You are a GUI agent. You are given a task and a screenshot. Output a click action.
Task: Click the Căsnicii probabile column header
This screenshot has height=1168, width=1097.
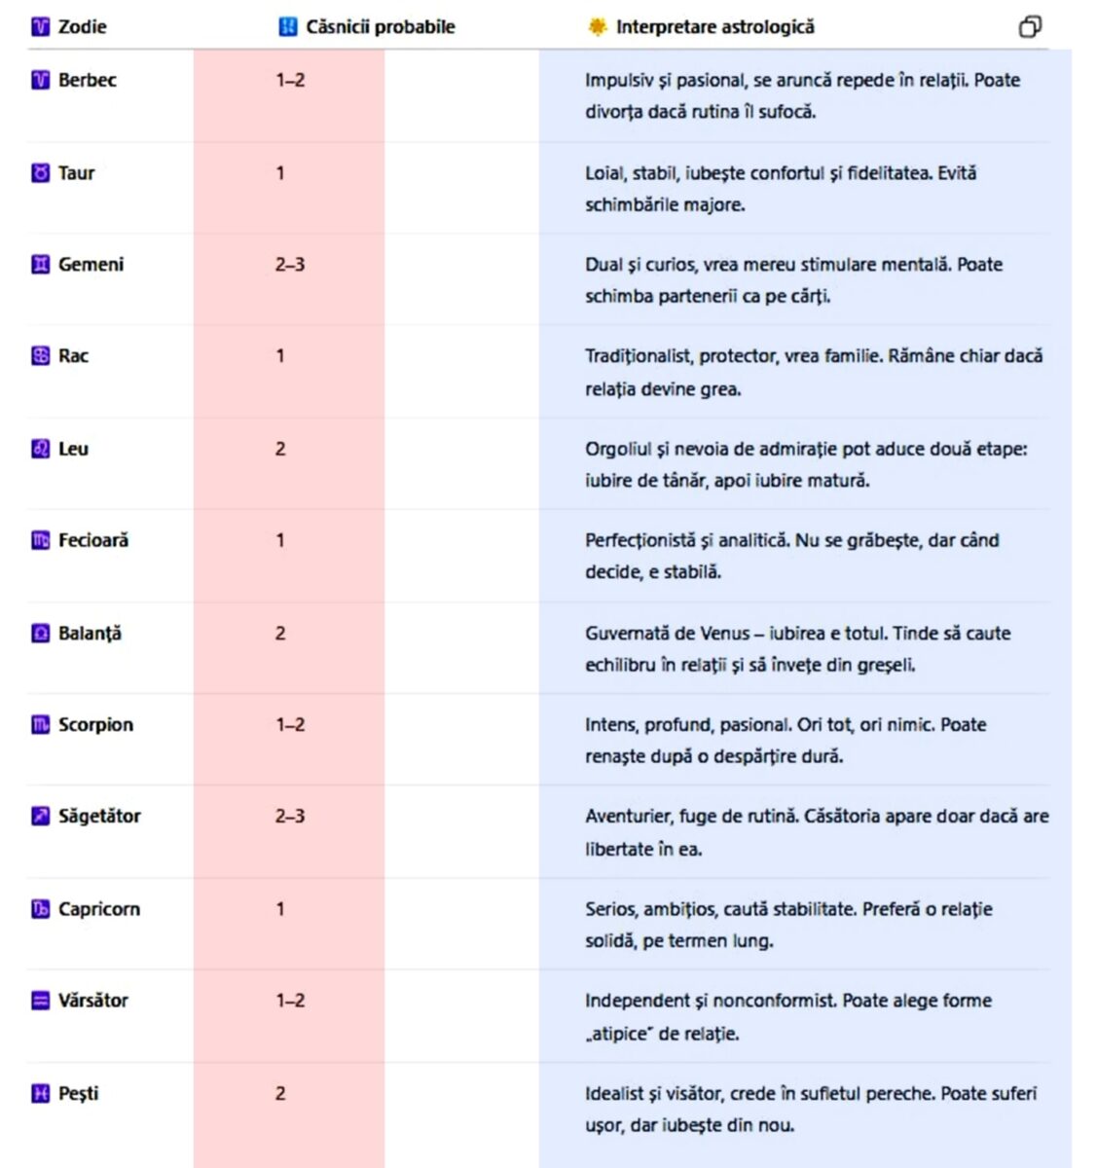click(380, 27)
